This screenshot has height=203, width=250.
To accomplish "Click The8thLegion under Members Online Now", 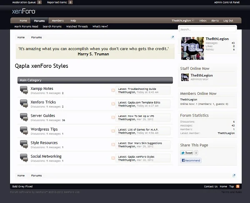I will click(x=189, y=99).
